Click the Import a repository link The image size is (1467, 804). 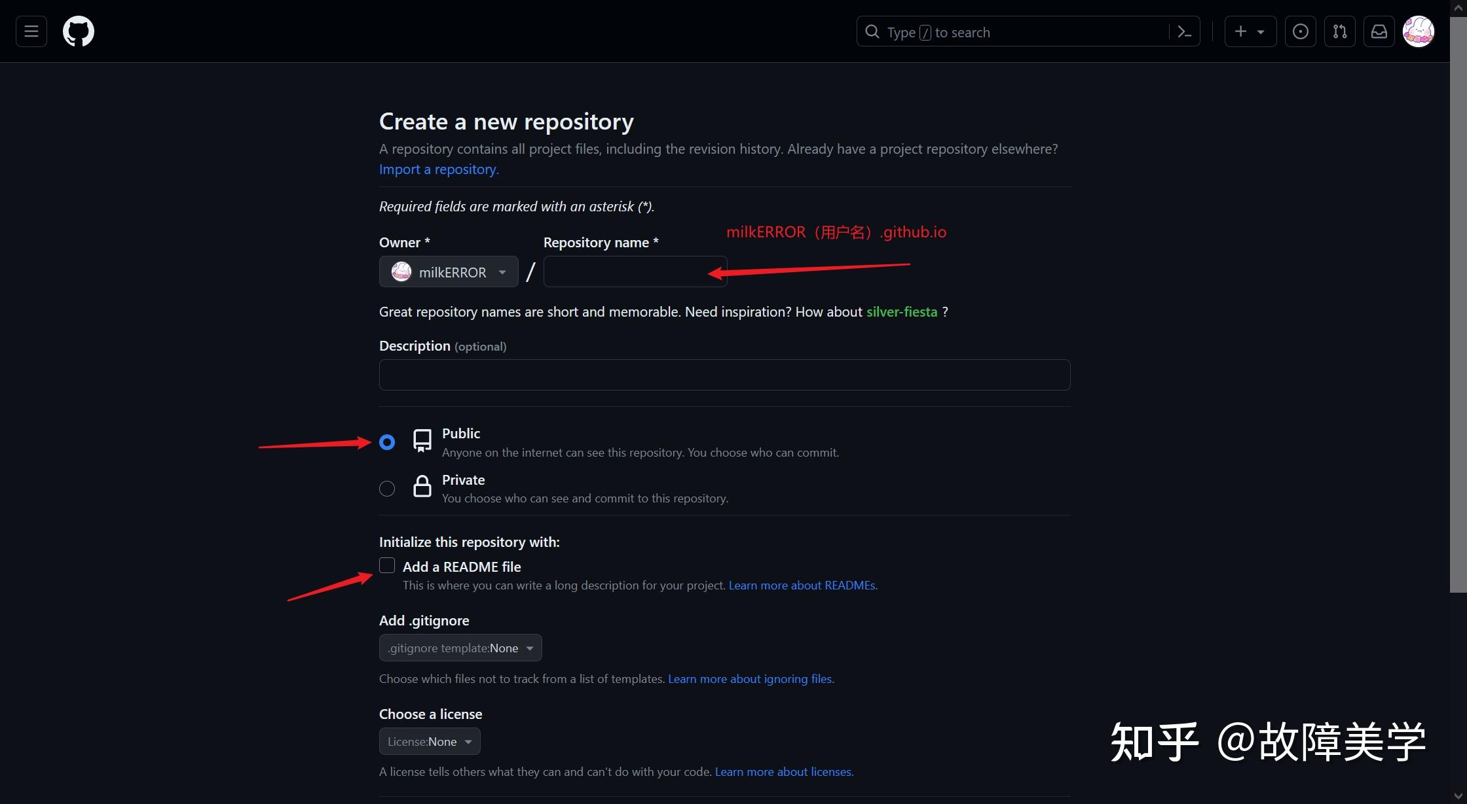(x=438, y=169)
